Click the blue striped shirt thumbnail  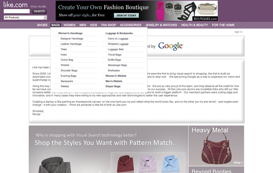pyautogui.click(x=171, y=164)
